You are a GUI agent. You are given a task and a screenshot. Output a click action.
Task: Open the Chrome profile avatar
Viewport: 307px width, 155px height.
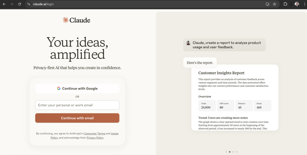tap(297, 4)
